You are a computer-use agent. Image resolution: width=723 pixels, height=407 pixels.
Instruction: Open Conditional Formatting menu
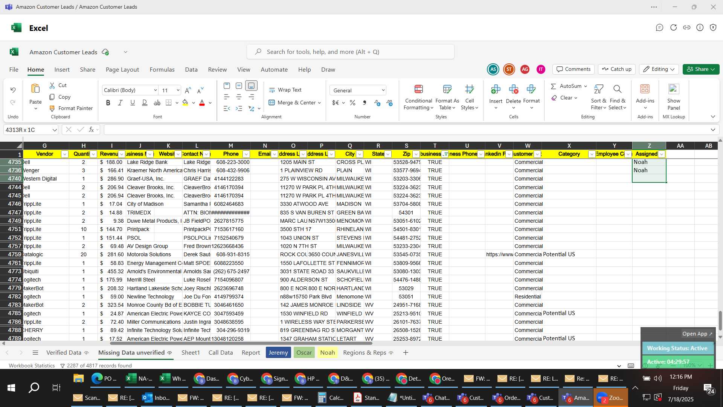tap(418, 97)
